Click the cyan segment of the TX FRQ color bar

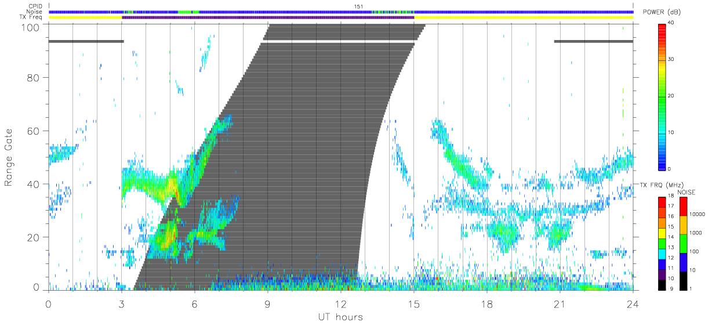click(662, 254)
